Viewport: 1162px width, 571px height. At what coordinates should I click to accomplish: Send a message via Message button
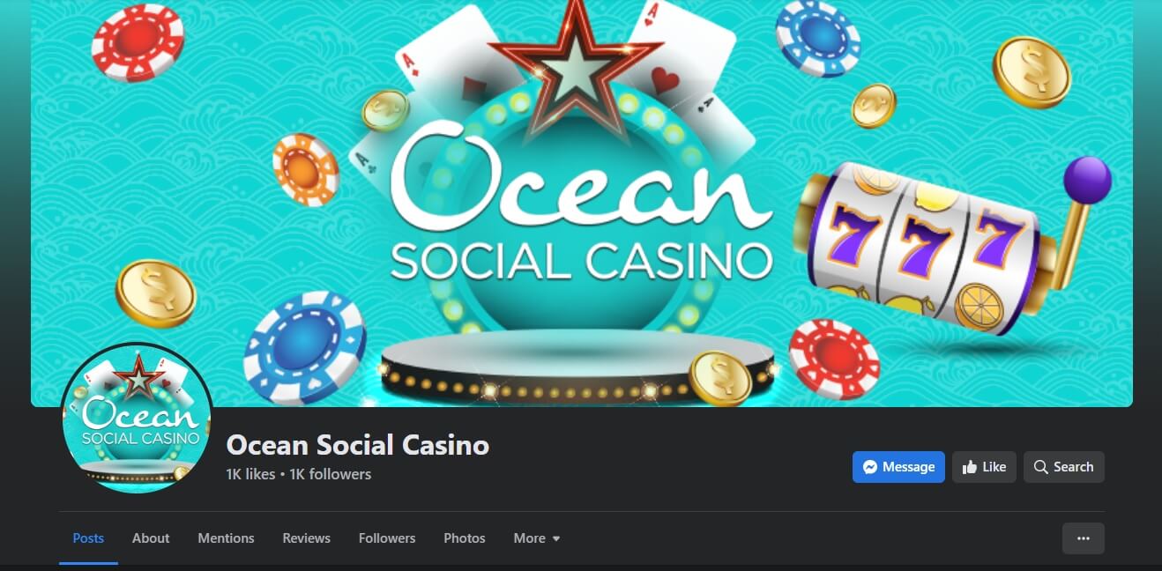pos(898,467)
